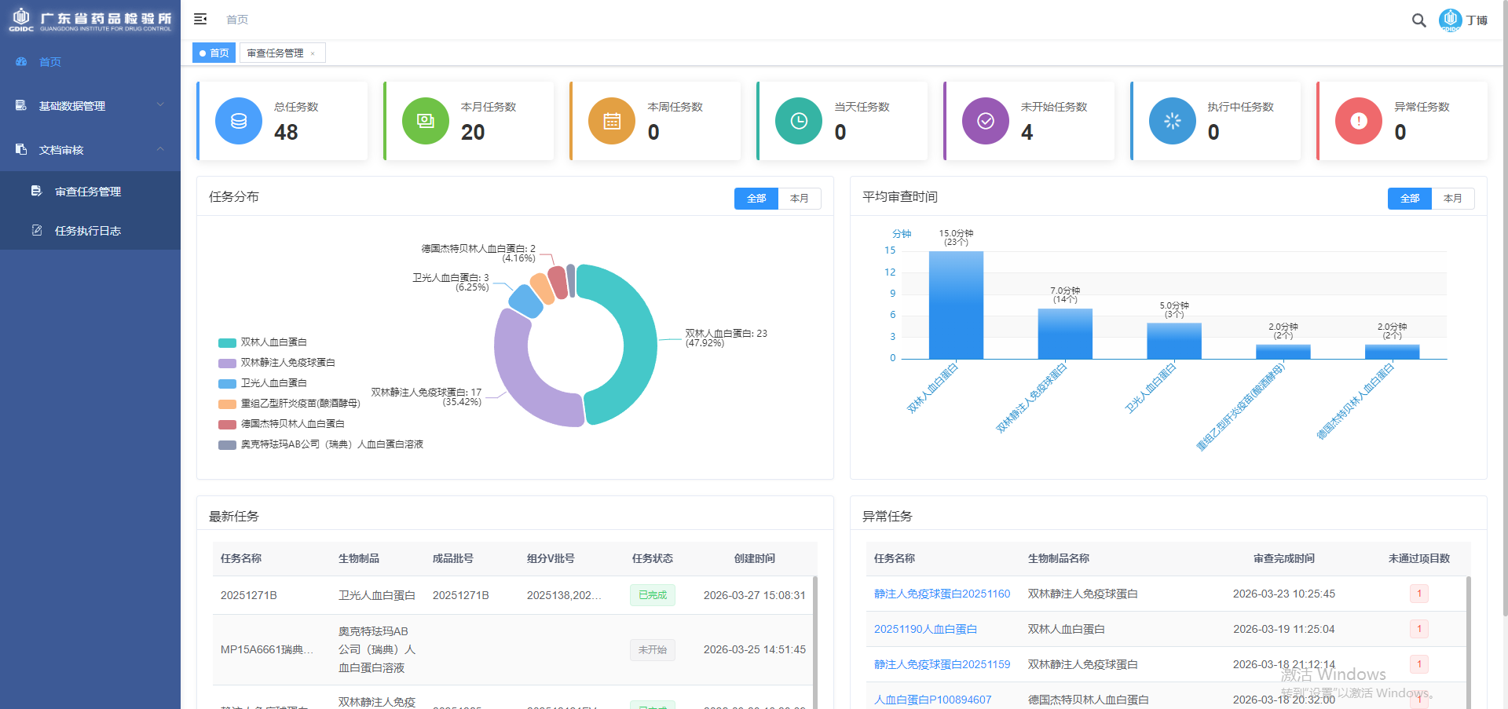Click the search magnifier icon in header
Viewport: 1508px width, 709px height.
pos(1418,20)
